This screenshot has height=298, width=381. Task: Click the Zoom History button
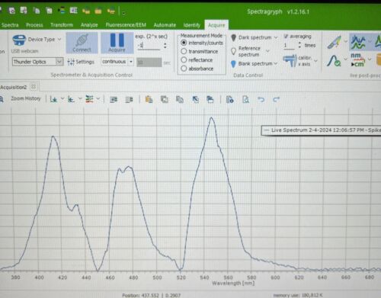[26, 98]
